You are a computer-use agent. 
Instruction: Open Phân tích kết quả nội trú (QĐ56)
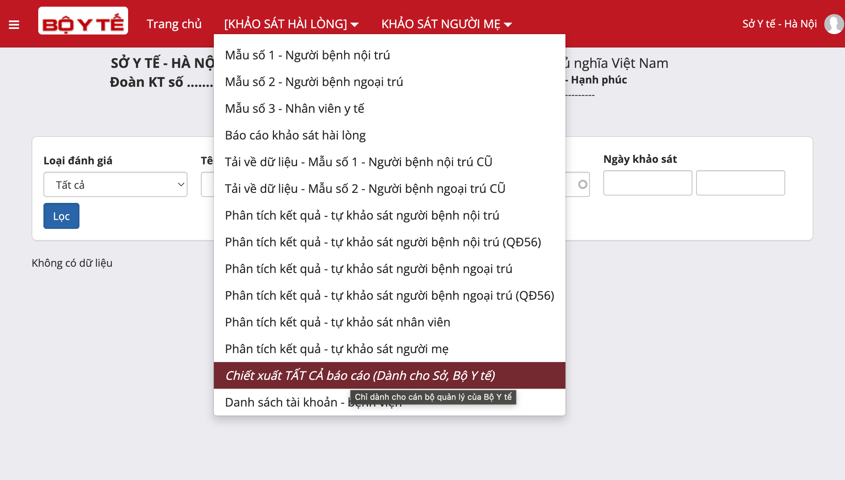(x=383, y=242)
